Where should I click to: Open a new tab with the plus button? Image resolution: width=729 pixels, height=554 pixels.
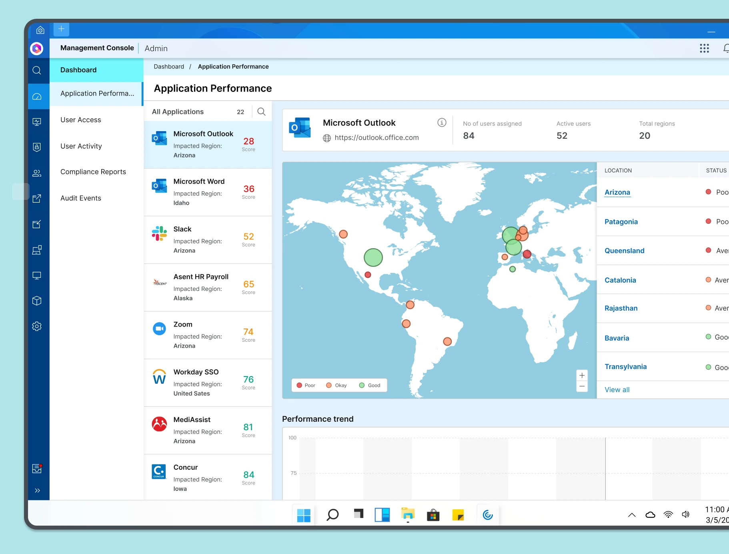pos(61,29)
